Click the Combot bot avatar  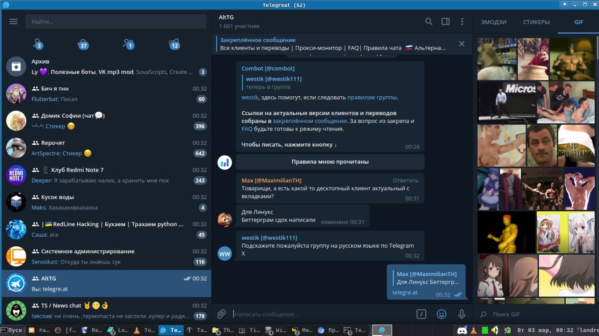coord(225,162)
